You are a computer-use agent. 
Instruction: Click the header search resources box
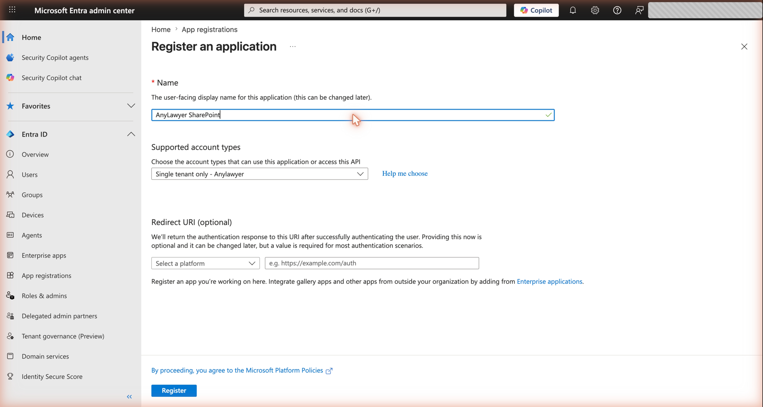tap(375, 10)
